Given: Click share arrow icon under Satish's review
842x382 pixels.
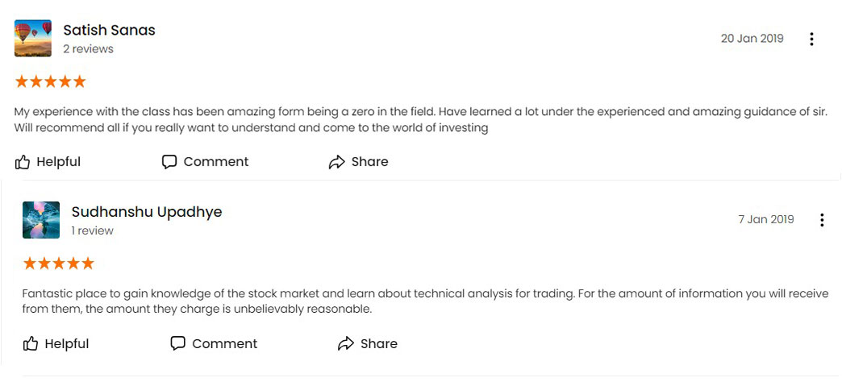Looking at the screenshot, I should (x=336, y=162).
